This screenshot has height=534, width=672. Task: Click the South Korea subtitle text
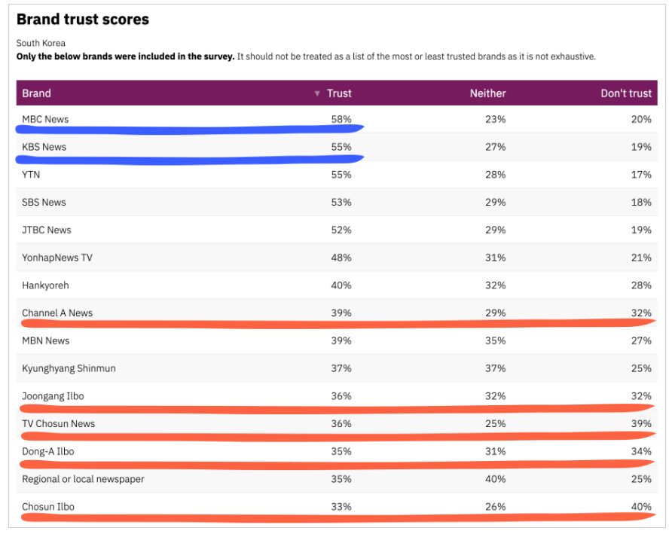pos(41,43)
